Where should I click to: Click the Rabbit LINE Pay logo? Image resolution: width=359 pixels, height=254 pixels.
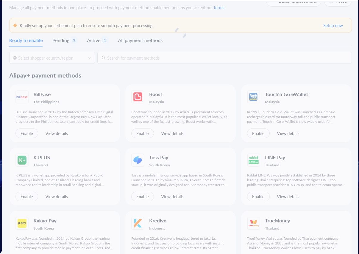(254, 160)
